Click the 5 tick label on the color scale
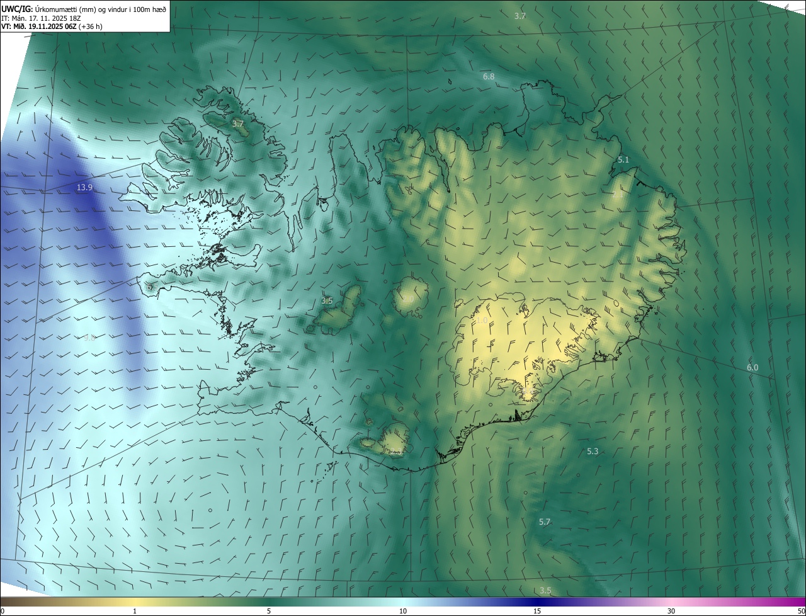Screen dimensions: 806x616 pos(269,612)
